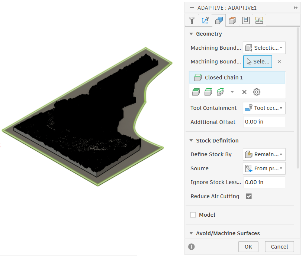Collapse the Stock Definition section
This screenshot has width=302, height=256.
[x=191, y=141]
